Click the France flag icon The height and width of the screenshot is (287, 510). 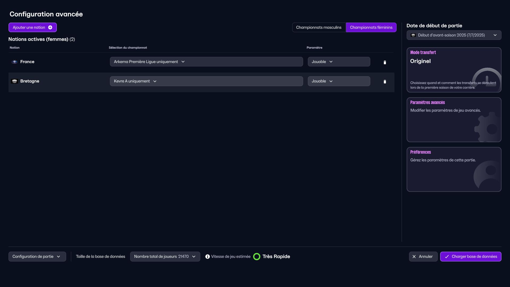click(x=15, y=62)
